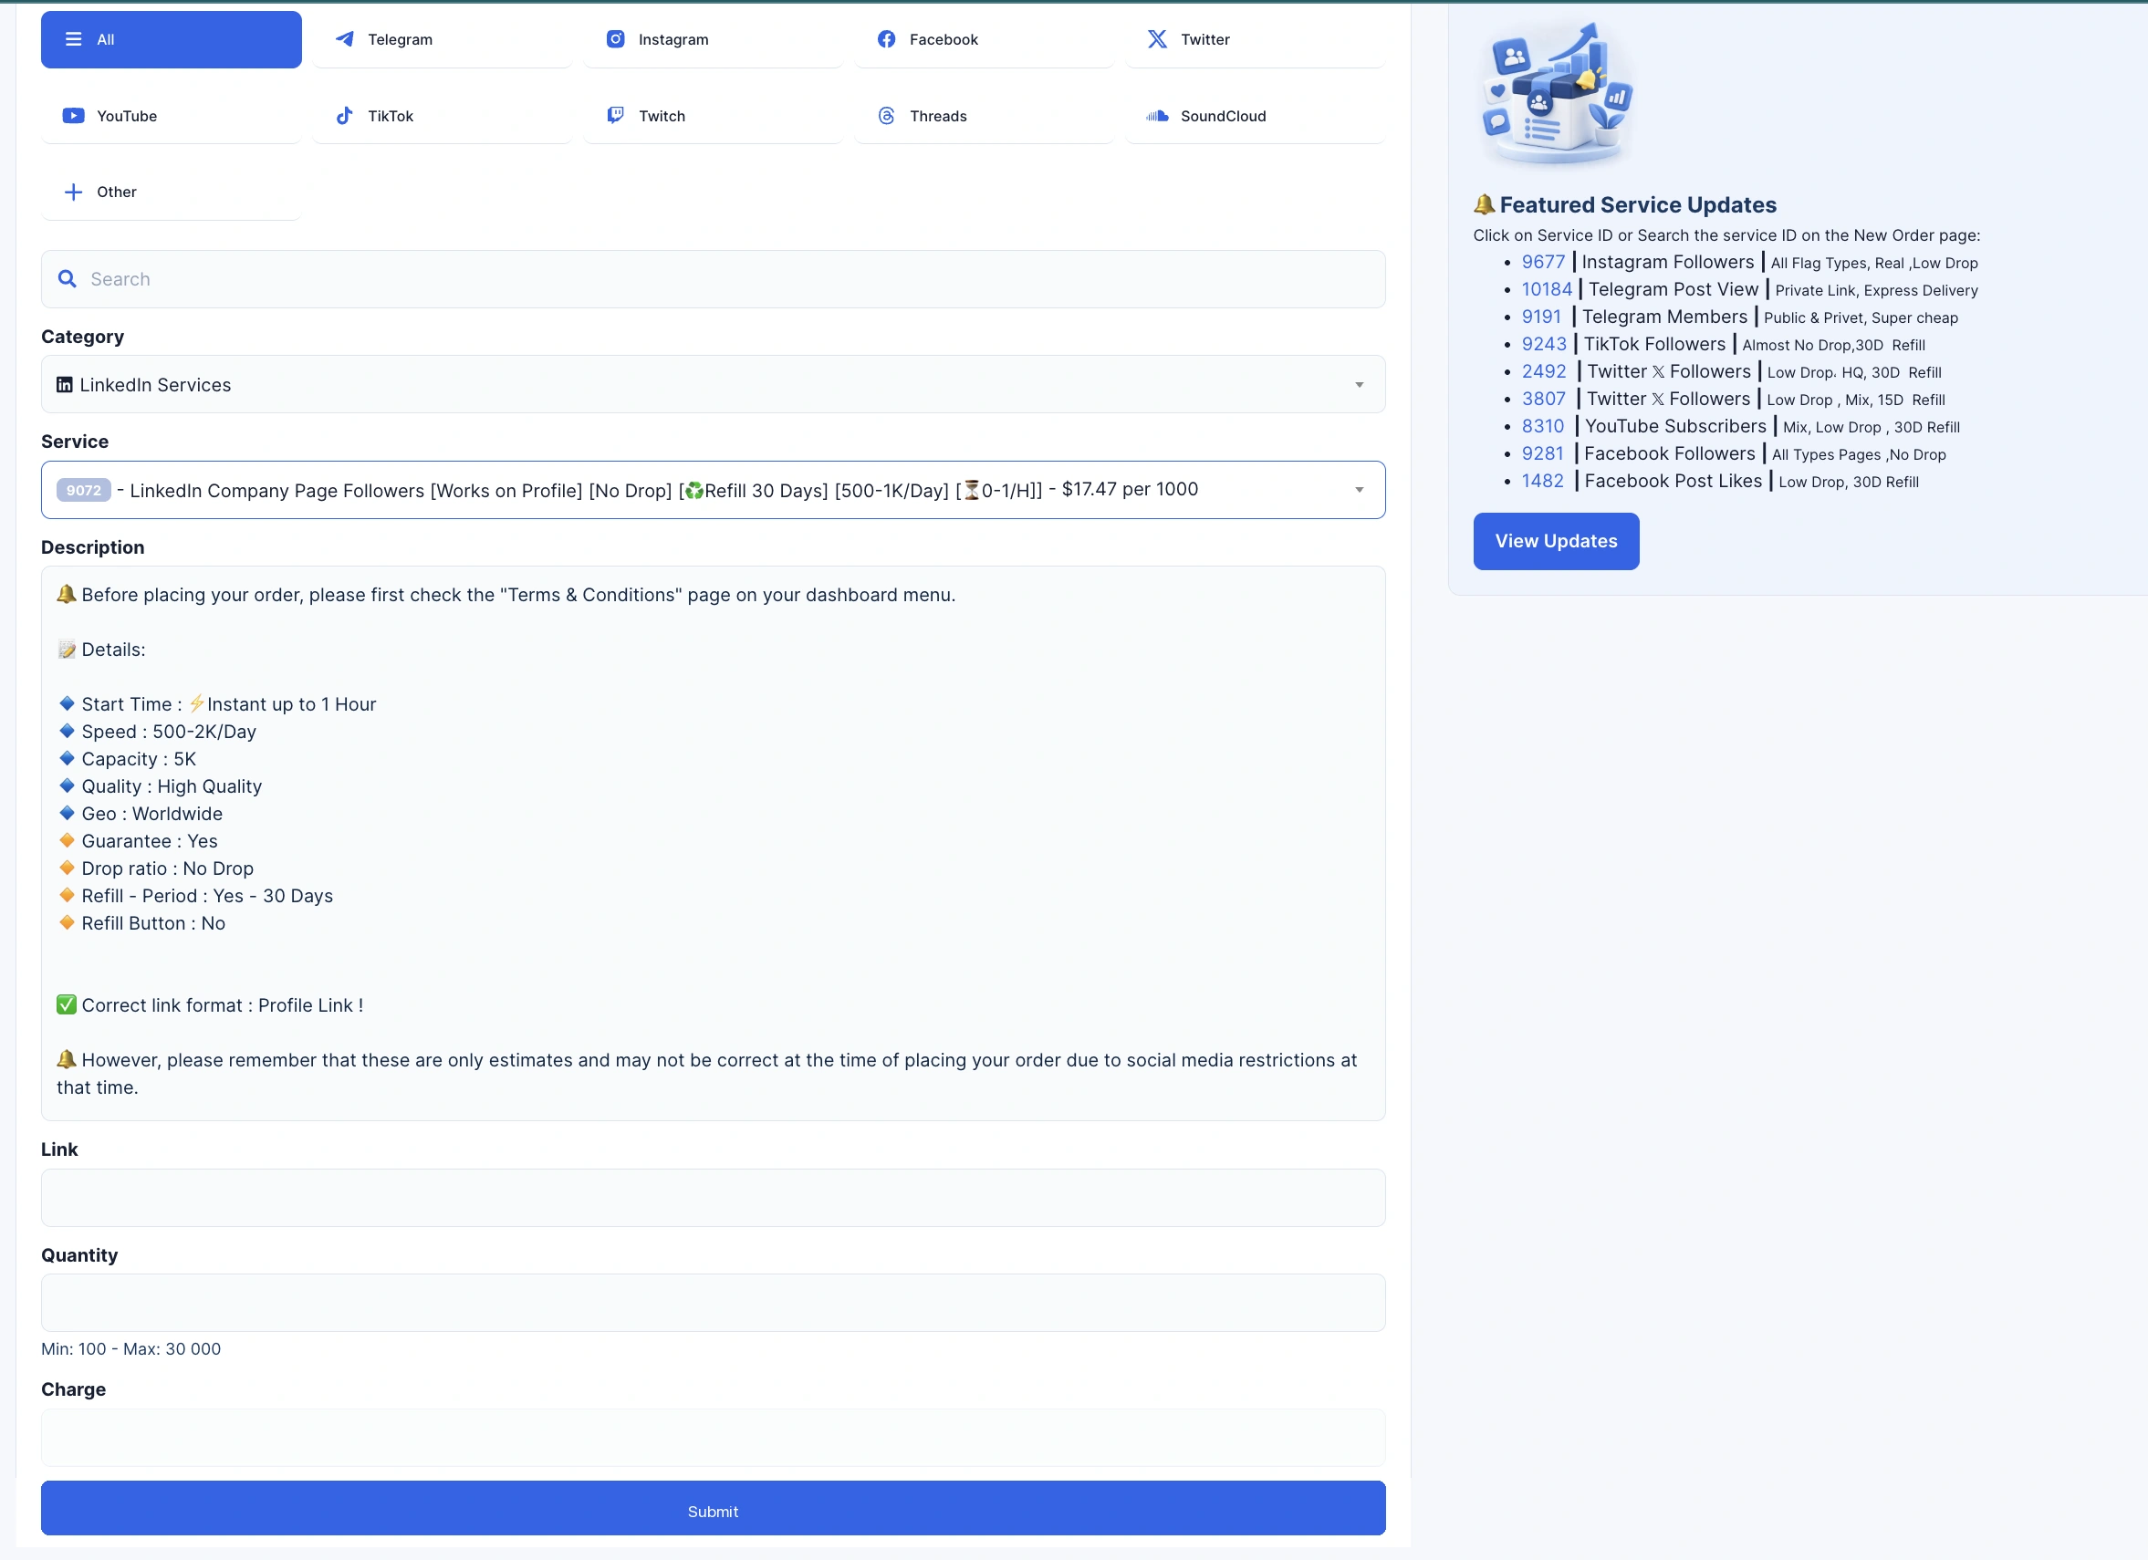Open service ID 3807 Twitter Followers

coord(1544,400)
